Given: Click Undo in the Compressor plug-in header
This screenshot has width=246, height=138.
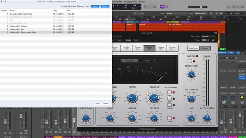Looking at the screenshot, I should click(128, 40).
